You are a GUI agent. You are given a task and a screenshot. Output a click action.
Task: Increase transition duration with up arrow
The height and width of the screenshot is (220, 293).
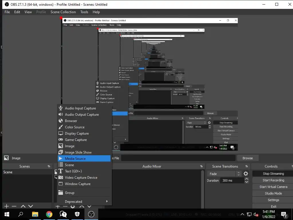(x=247, y=179)
